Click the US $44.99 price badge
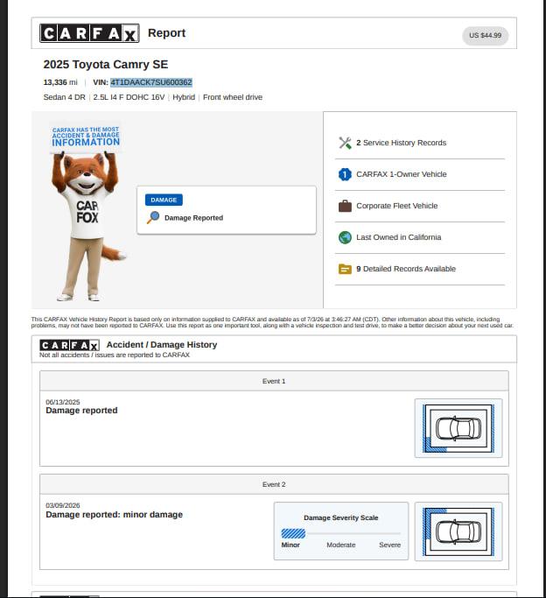Image resolution: width=546 pixels, height=598 pixels. (x=485, y=36)
